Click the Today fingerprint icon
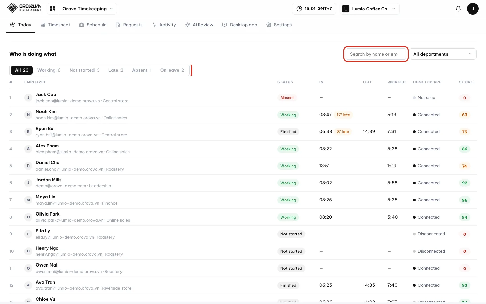 click(x=13, y=25)
